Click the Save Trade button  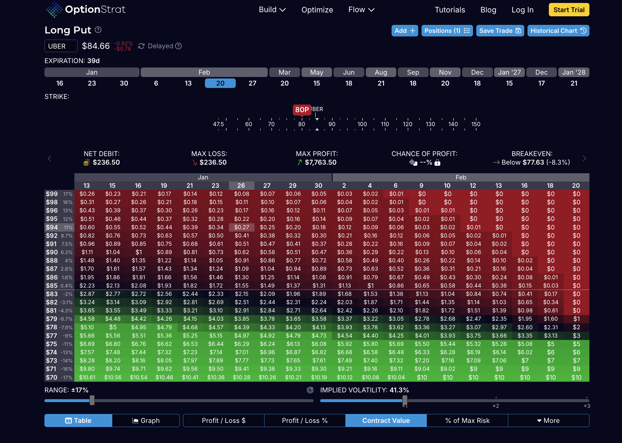500,31
